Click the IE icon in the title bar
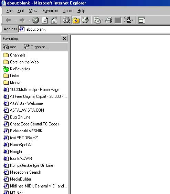This screenshot has height=194, width=170. click(3, 3)
